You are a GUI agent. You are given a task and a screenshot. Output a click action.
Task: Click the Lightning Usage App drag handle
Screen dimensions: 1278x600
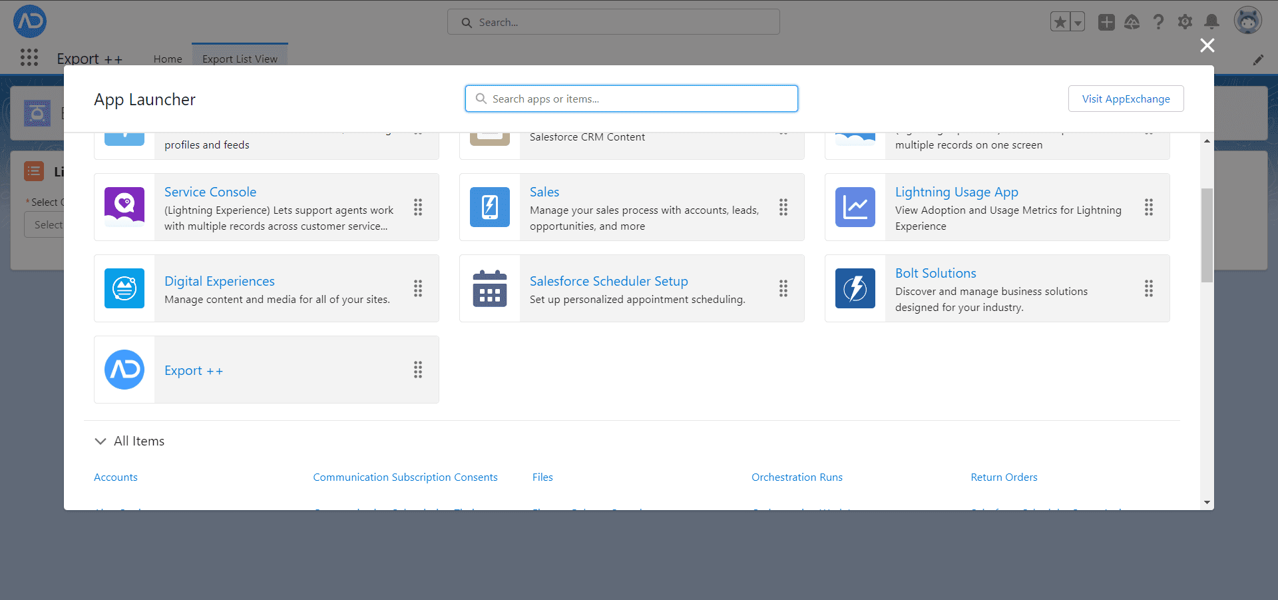[x=1149, y=207]
